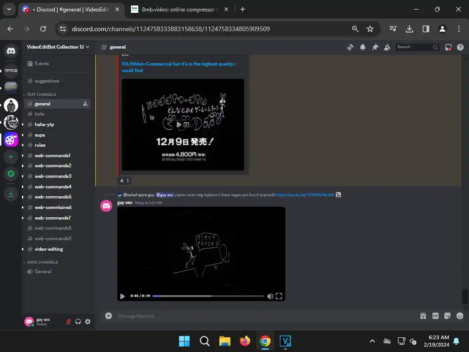The width and height of the screenshot is (469, 352).
Task: Play the 0:39 video attachment
Action: (122, 297)
